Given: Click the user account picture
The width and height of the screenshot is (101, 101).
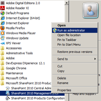Looking at the screenshot, I should [x=90, y=10].
